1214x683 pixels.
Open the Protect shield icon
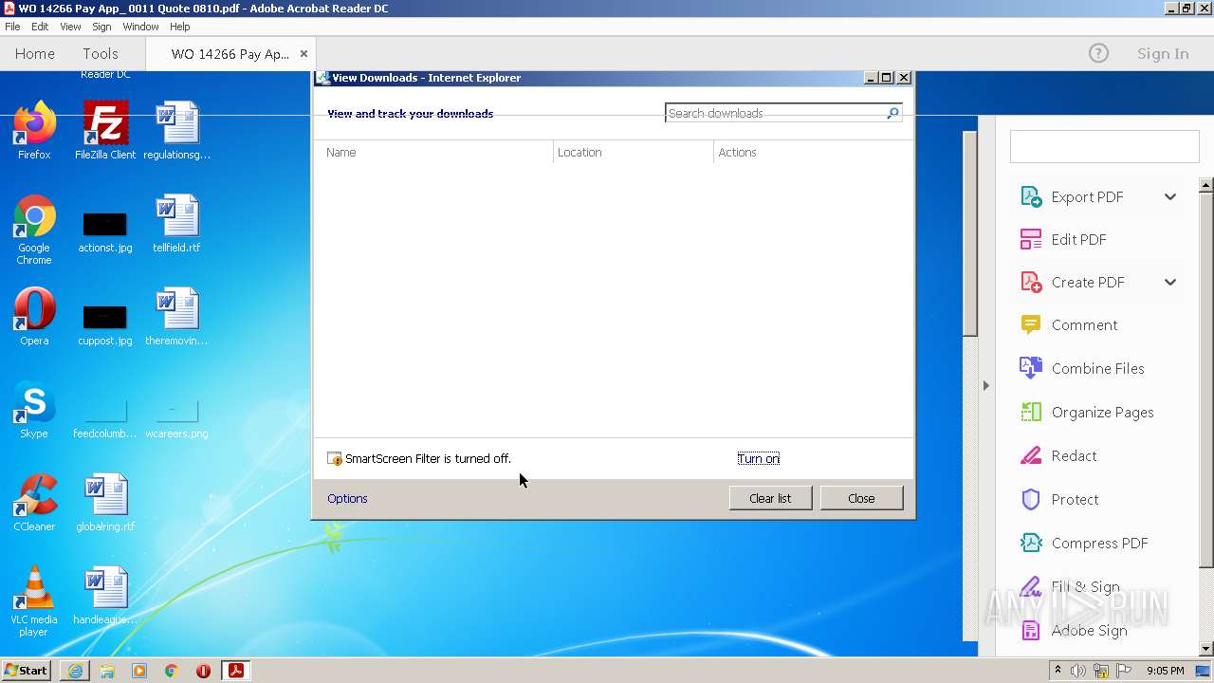tap(1031, 499)
